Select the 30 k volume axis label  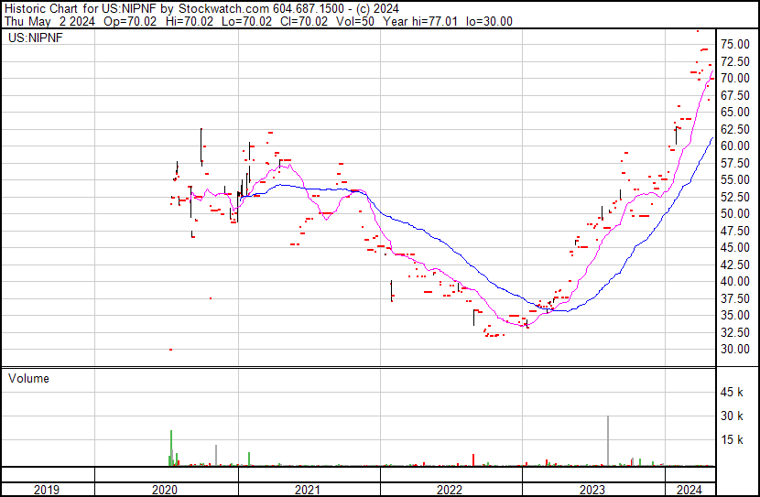(x=734, y=416)
